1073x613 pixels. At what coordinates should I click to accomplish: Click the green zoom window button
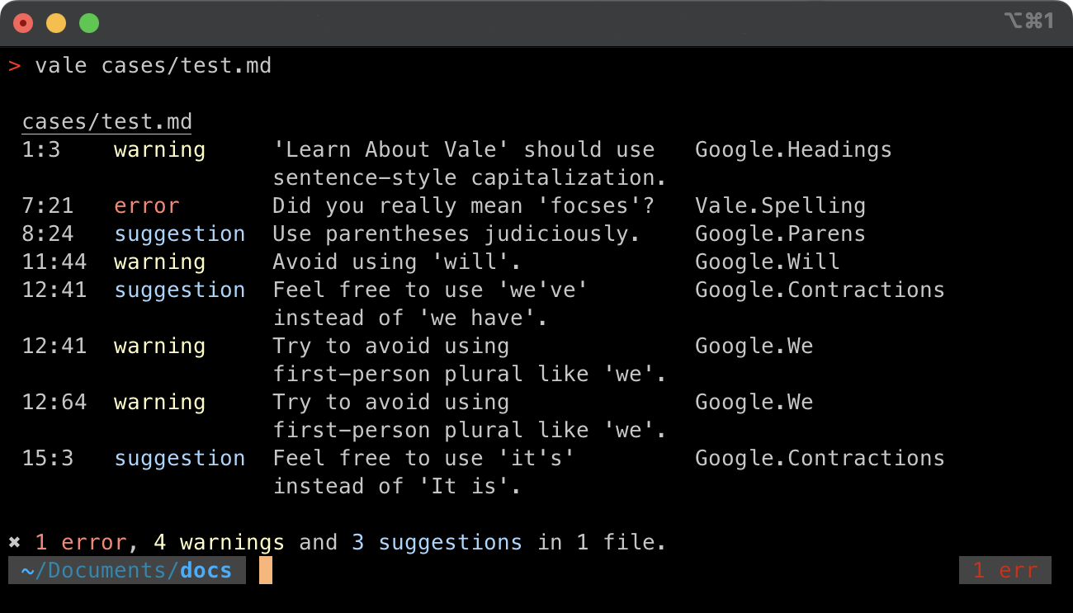tap(89, 23)
